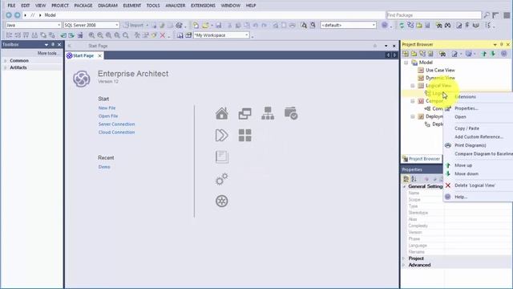Click the four-squares grid icon on Start Page

click(x=244, y=136)
